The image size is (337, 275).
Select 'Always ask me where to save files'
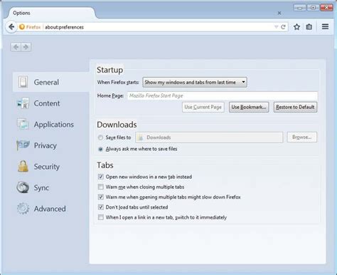100,149
